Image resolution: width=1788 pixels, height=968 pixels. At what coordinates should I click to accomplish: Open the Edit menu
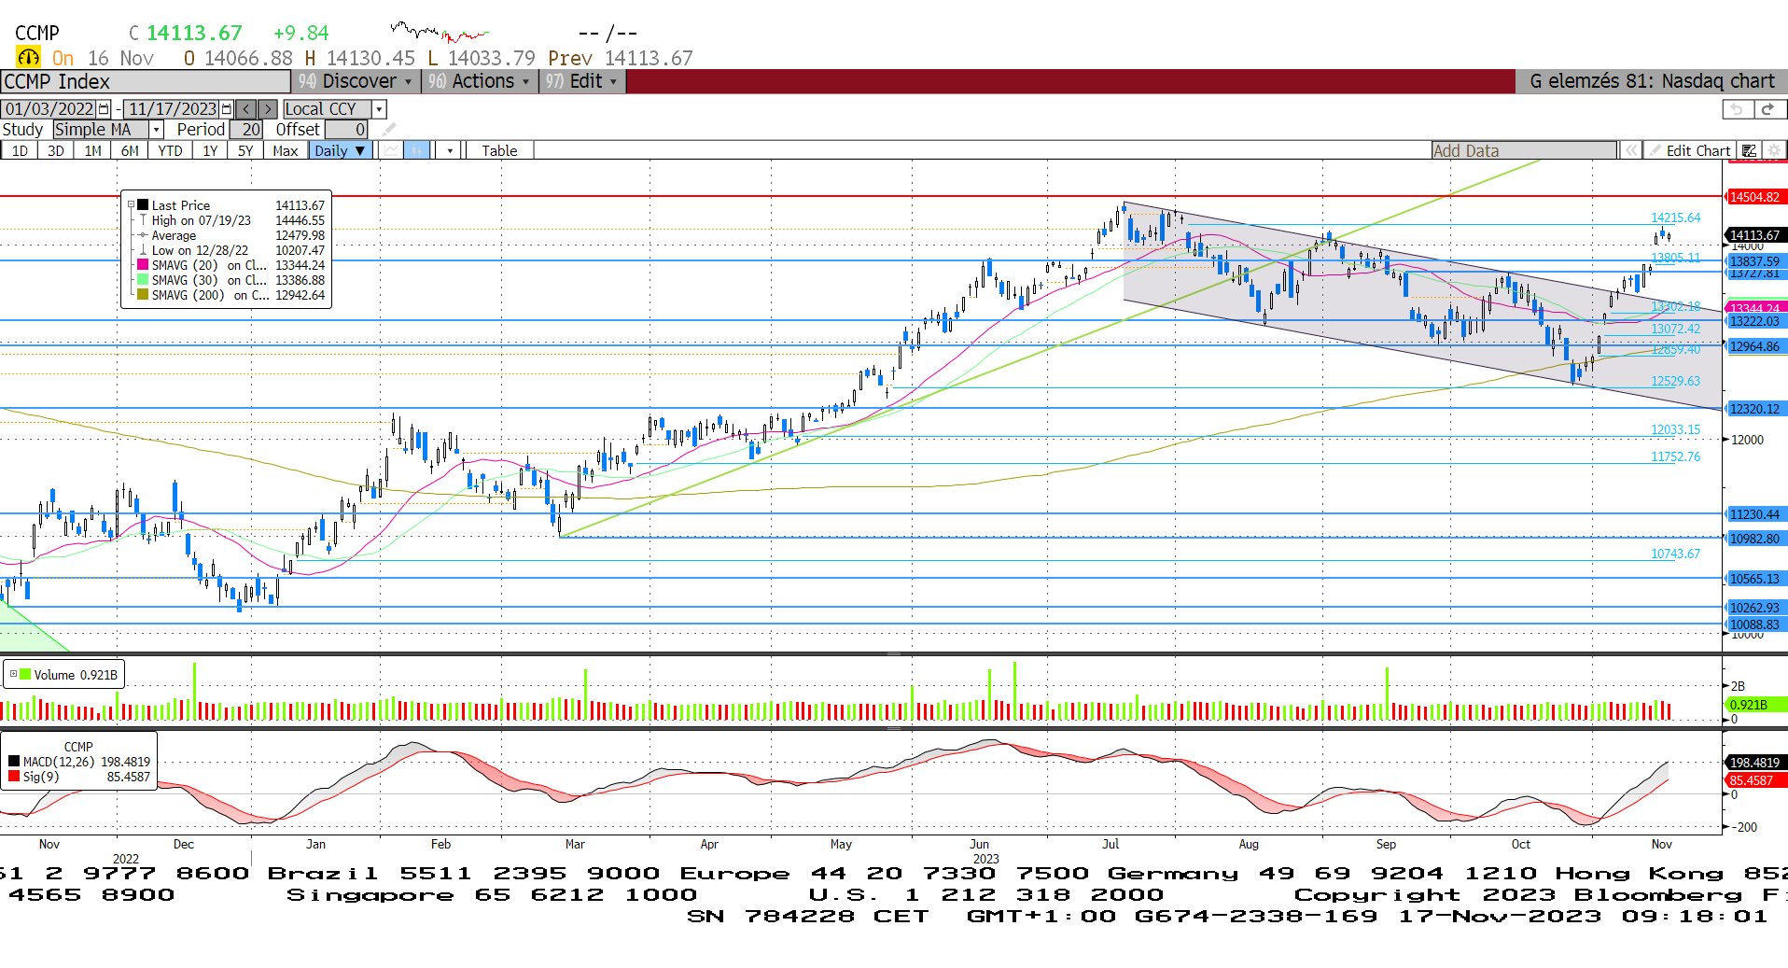point(582,81)
